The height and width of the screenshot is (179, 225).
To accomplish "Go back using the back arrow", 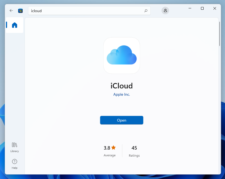I will 11,11.
